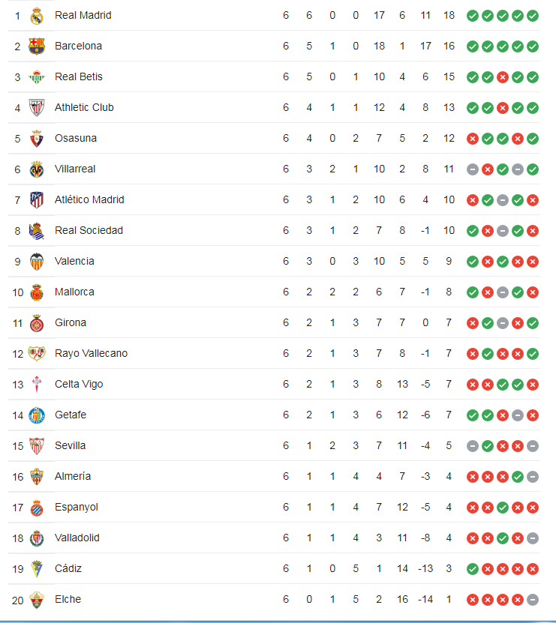Open the Girona team link
This screenshot has height=623, width=556.
click(x=71, y=323)
